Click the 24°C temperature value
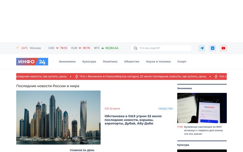Image resolution: width=243 pixels, height=152 pixels. (x=25, y=48)
